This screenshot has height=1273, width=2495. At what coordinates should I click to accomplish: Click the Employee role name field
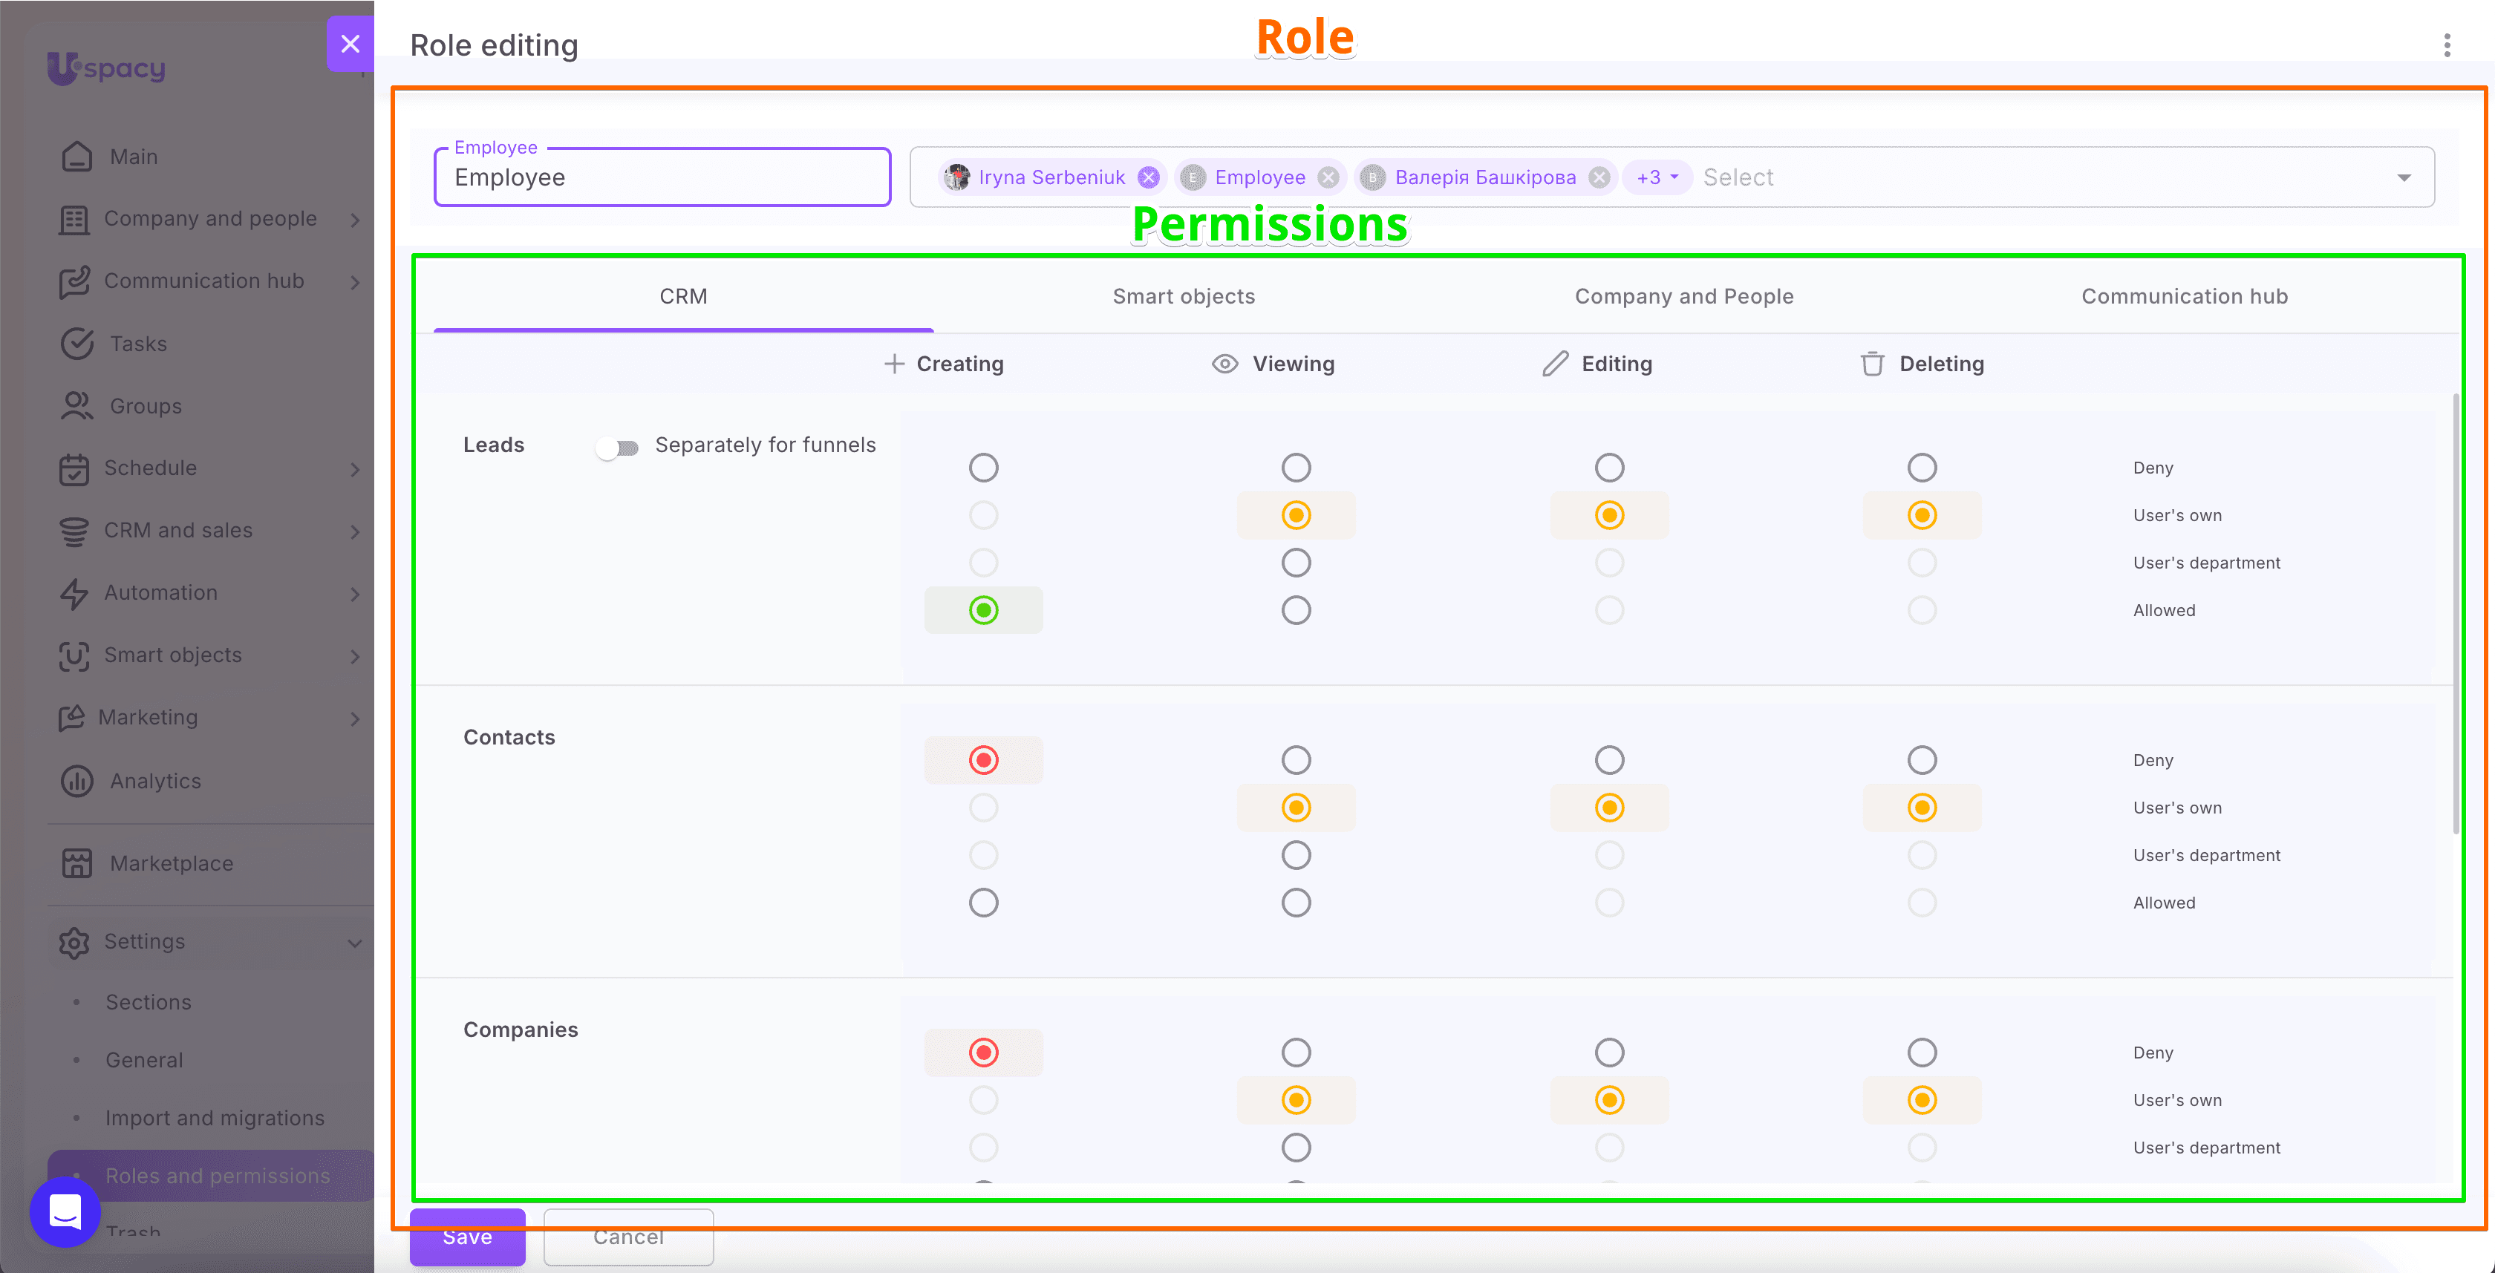[x=662, y=177]
